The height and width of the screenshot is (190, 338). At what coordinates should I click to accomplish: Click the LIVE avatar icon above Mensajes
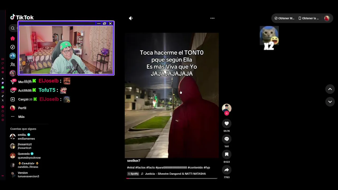(13, 73)
